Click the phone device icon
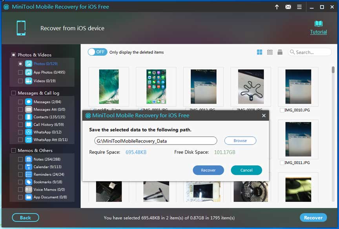The width and height of the screenshot is (339, 229). [x=21, y=28]
